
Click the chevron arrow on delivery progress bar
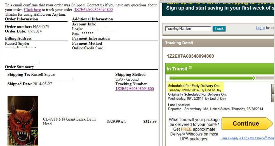[x=254, y=78]
